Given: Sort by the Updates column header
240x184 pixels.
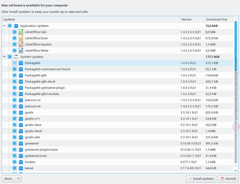Looking at the screenshot, I should click(x=91, y=20).
